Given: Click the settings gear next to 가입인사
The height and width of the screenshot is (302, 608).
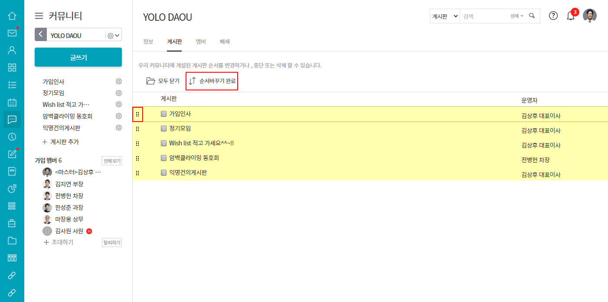Looking at the screenshot, I should (118, 81).
